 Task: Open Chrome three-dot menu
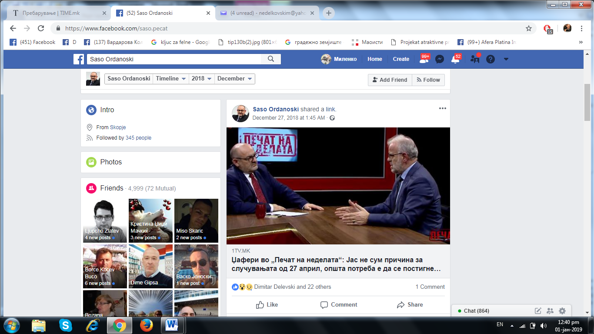[582, 28]
